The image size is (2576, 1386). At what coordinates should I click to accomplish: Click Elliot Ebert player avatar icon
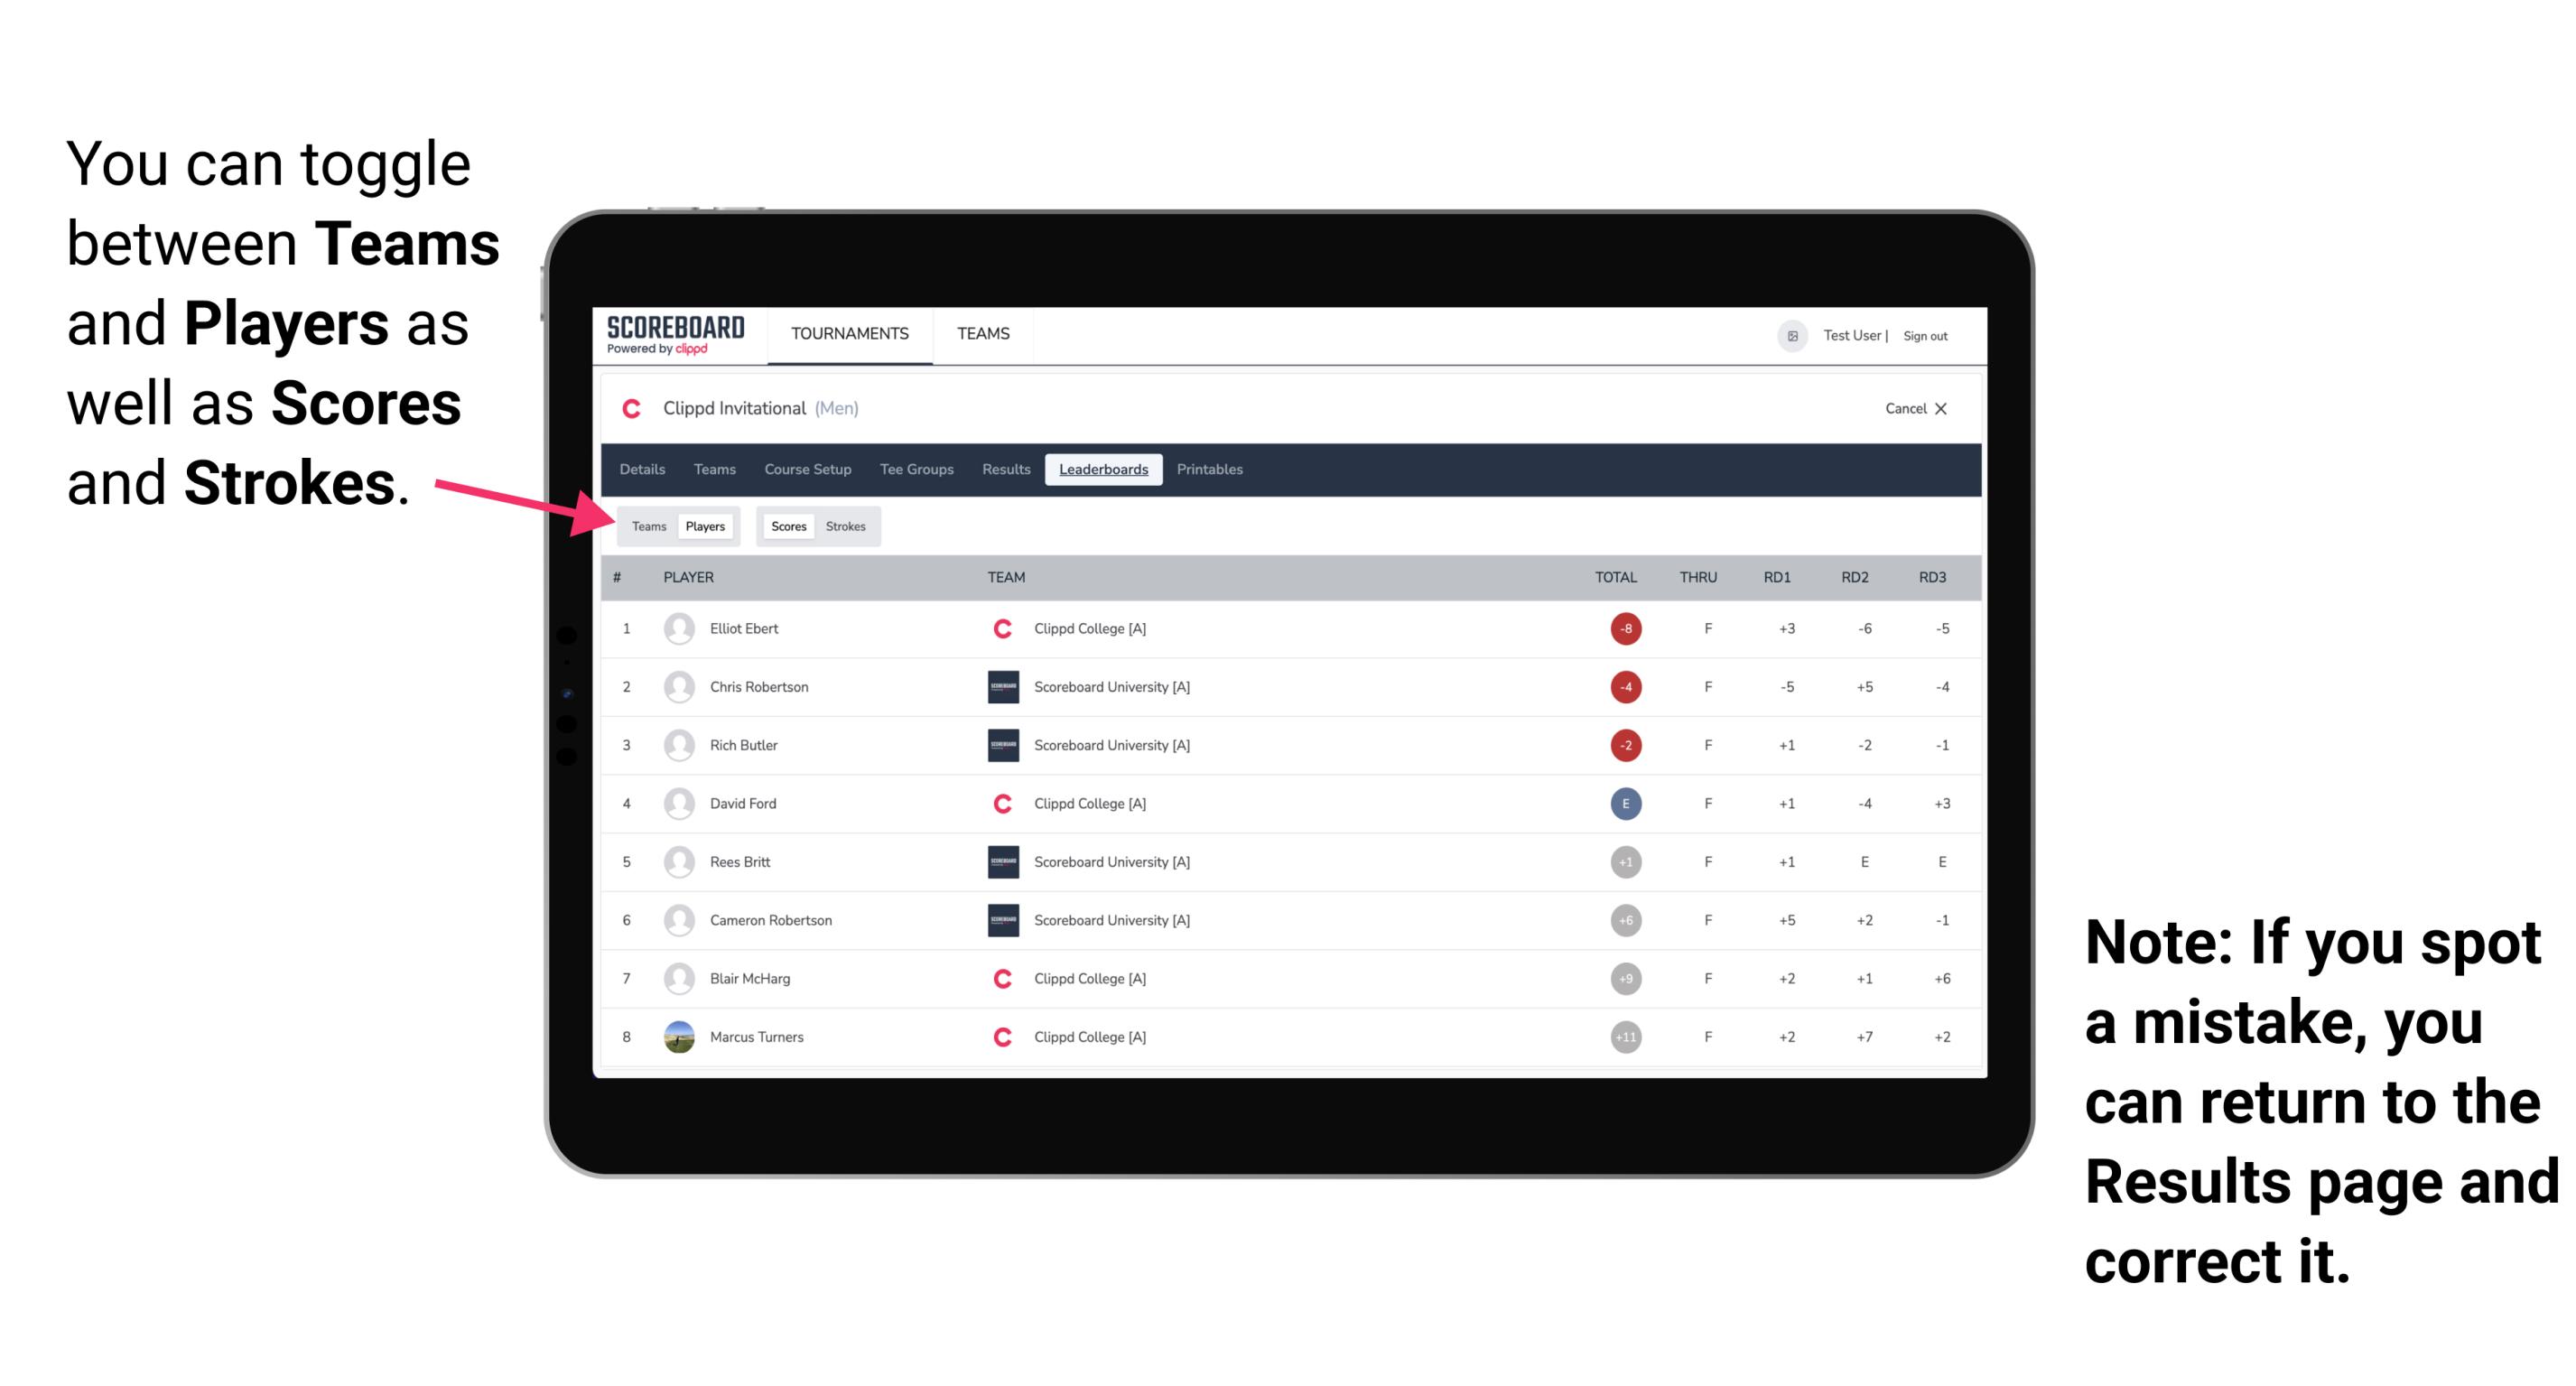point(679,628)
